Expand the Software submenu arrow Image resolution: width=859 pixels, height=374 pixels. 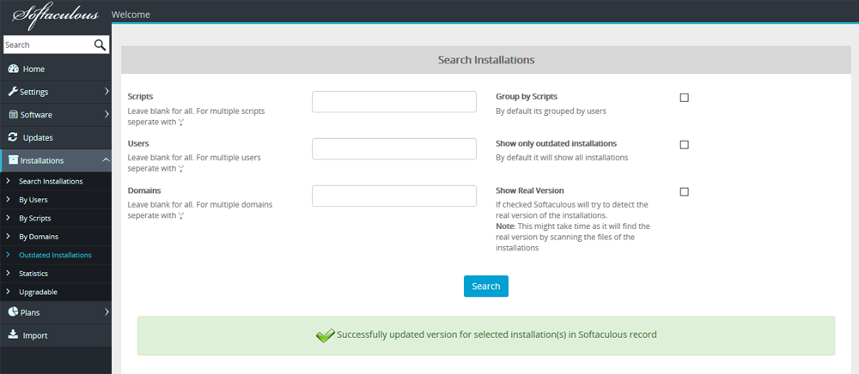point(107,115)
